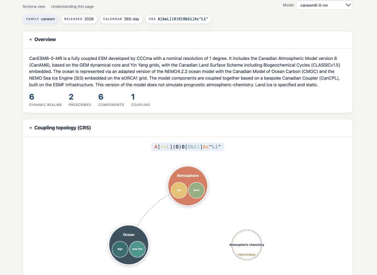This screenshot has width=377, height=275.
Task: Select the land sub-node circle
Action: click(x=196, y=190)
